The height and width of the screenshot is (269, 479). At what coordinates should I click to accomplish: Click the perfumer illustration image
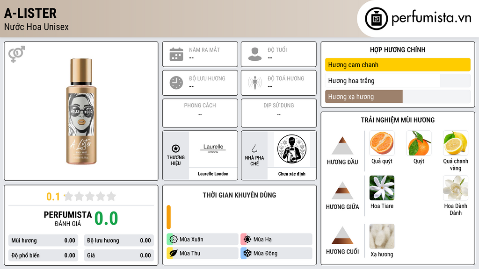tap(292, 149)
